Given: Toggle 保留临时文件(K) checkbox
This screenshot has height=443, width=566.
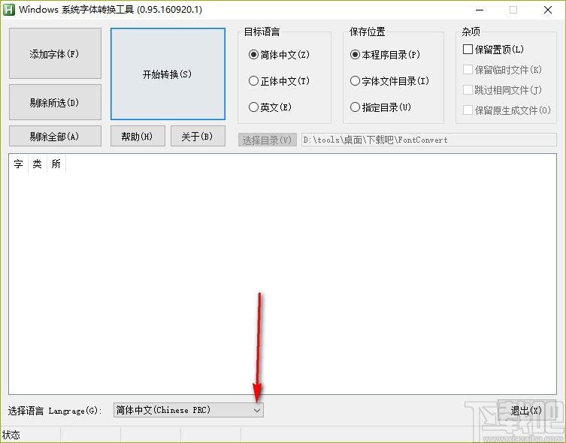Looking at the screenshot, I should [502, 70].
